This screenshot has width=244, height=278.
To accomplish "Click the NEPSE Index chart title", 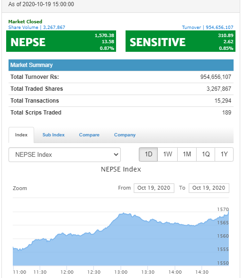I will pyautogui.click(x=121, y=169).
